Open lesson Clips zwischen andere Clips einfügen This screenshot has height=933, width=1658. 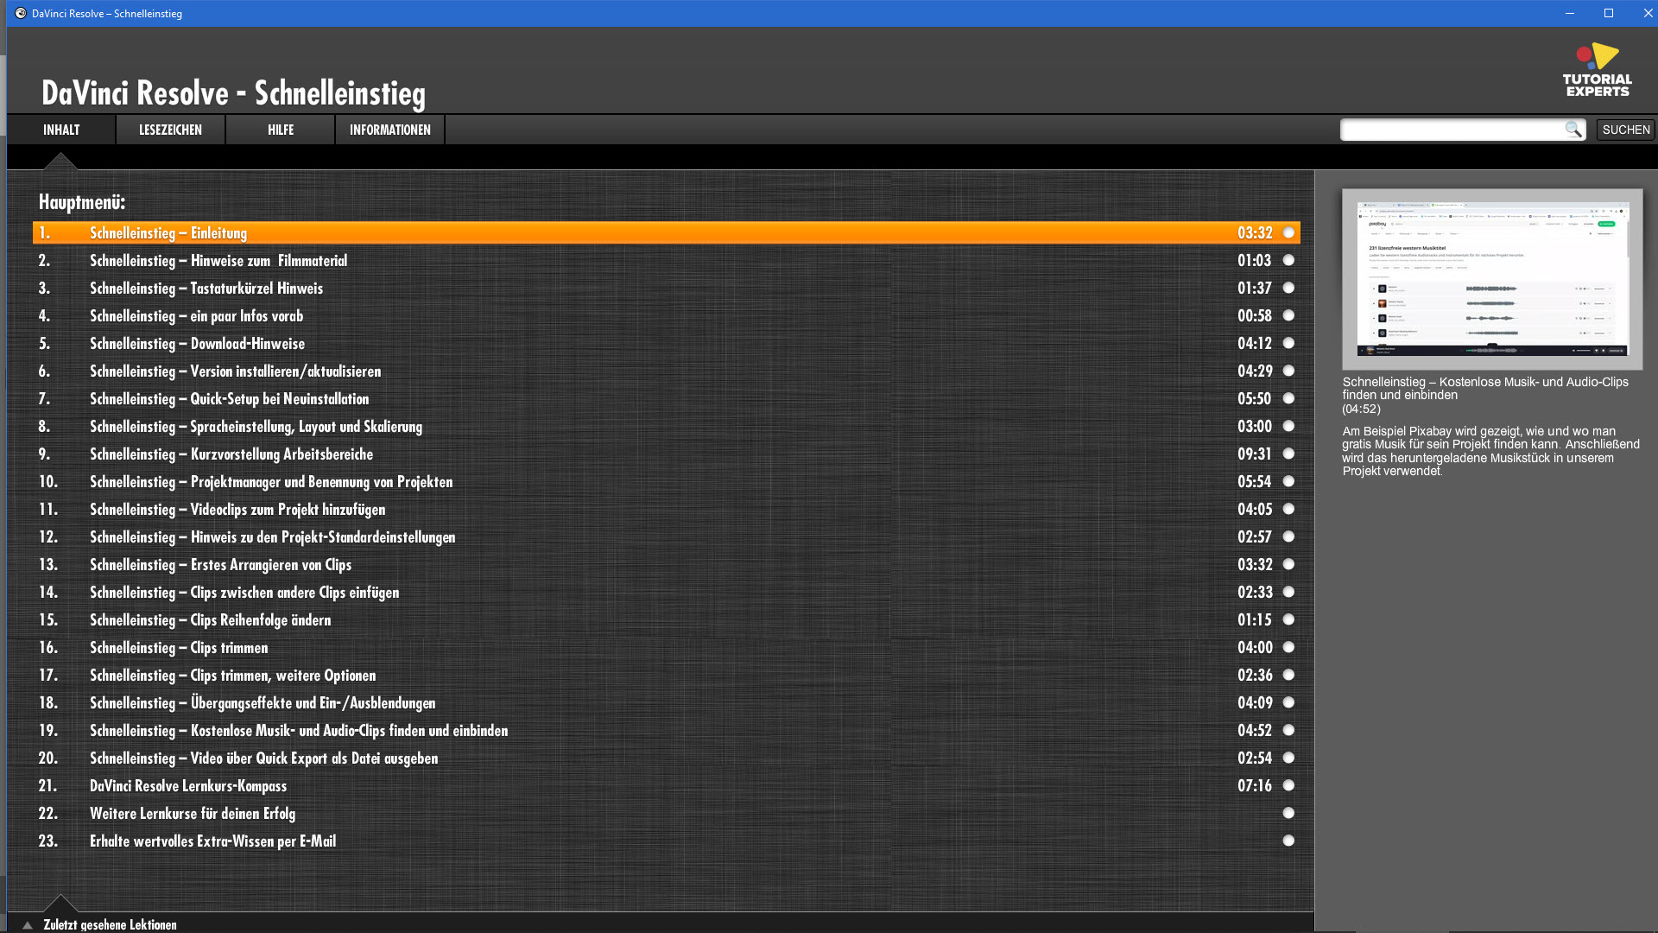click(667, 592)
